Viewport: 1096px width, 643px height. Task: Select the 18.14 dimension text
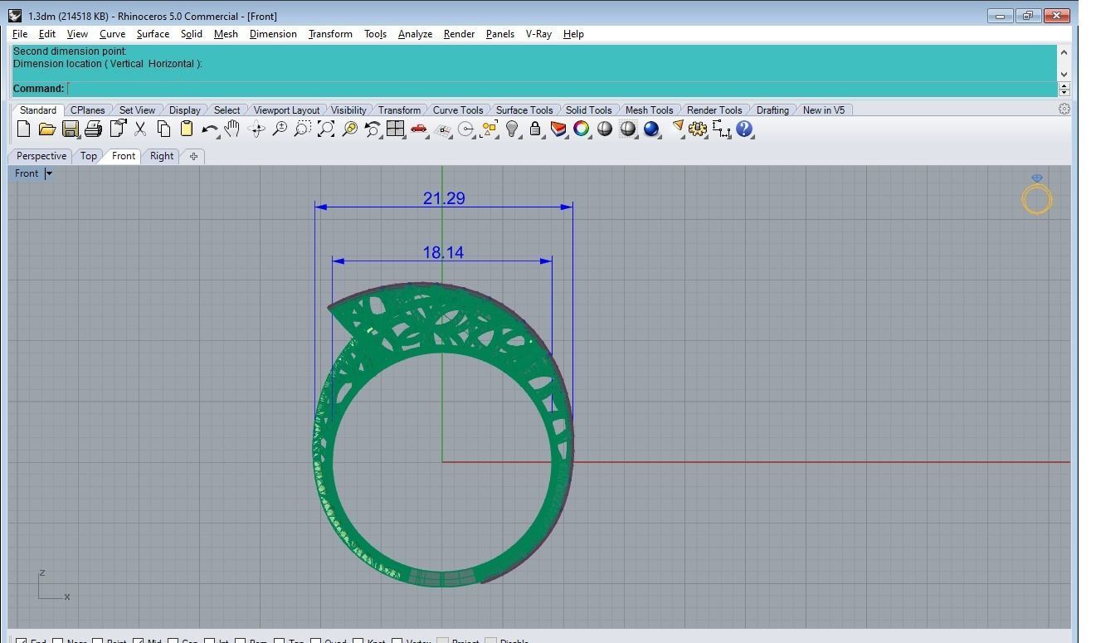point(443,252)
